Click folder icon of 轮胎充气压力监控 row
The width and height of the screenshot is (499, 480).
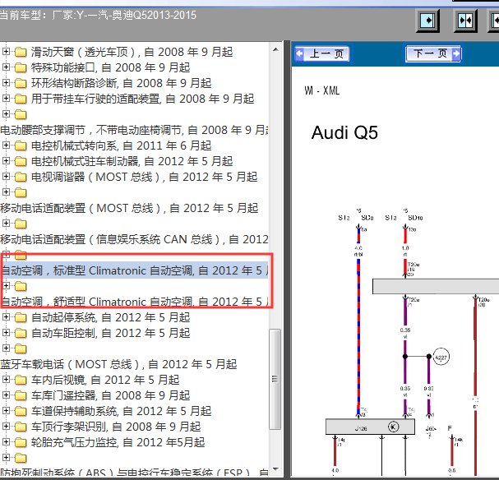point(21,442)
